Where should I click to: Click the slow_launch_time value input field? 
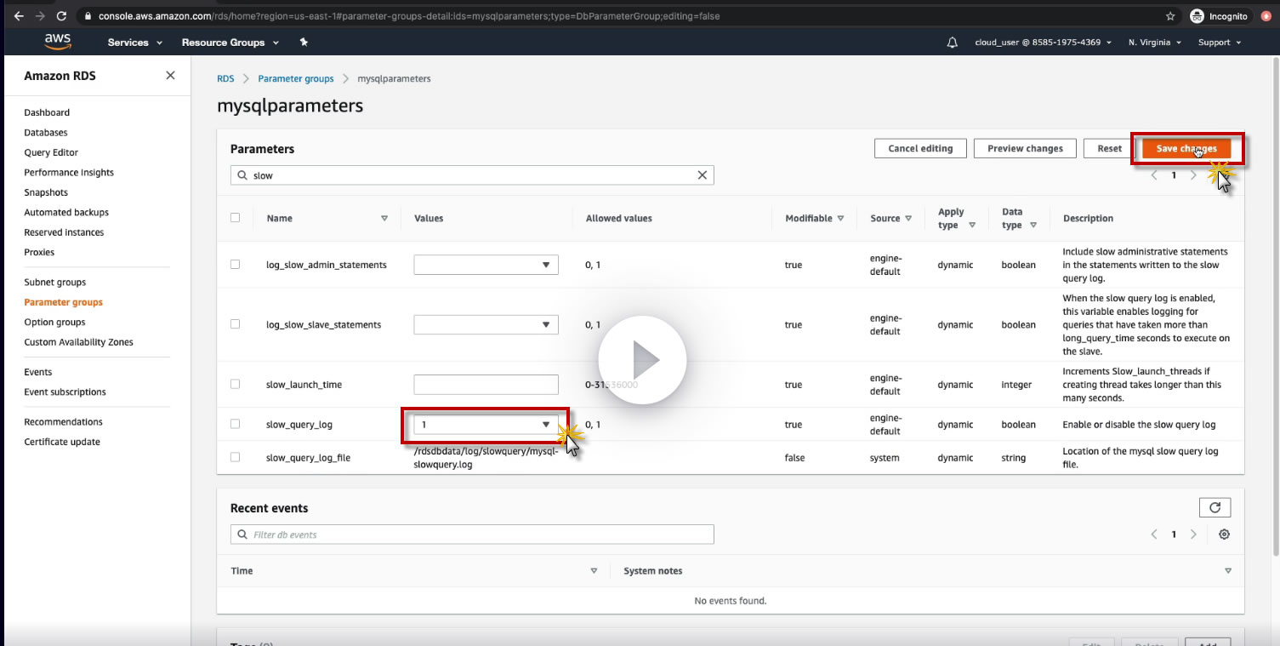[x=486, y=385]
